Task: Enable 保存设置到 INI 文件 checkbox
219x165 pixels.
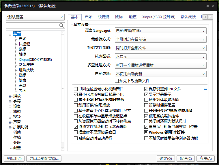Action: [146, 89]
